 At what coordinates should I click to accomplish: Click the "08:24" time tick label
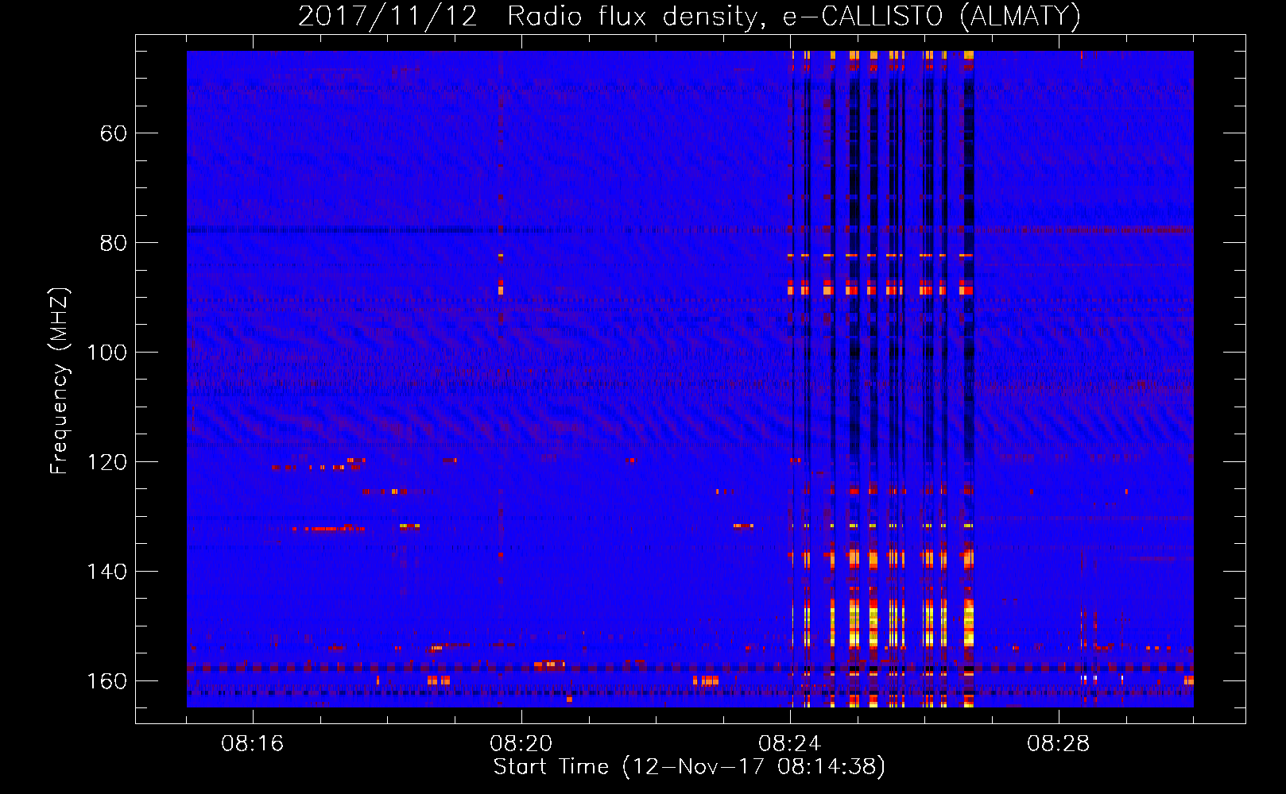(790, 744)
